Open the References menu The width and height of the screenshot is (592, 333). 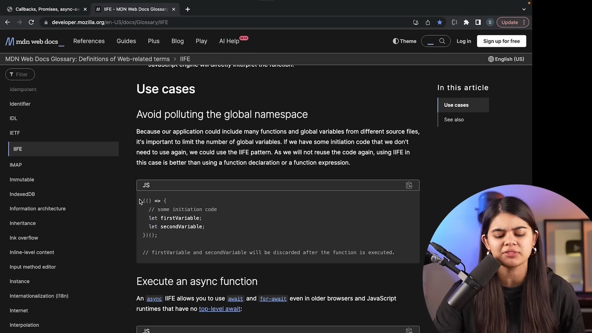coord(89,41)
